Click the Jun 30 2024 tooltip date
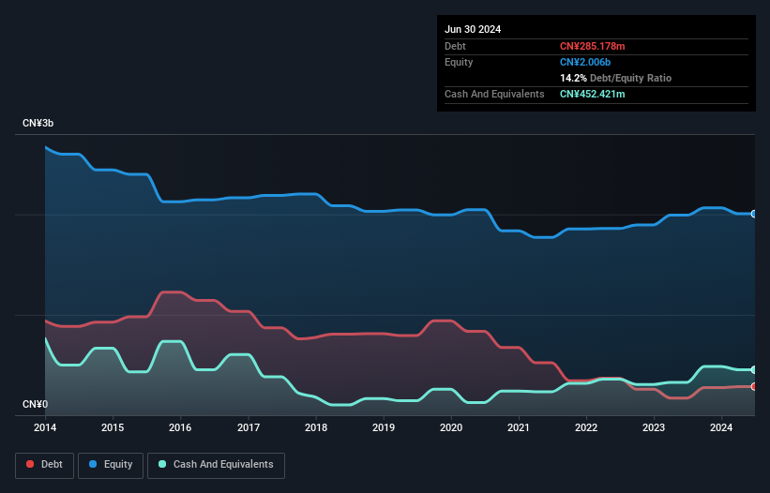The width and height of the screenshot is (770, 493). click(x=473, y=29)
